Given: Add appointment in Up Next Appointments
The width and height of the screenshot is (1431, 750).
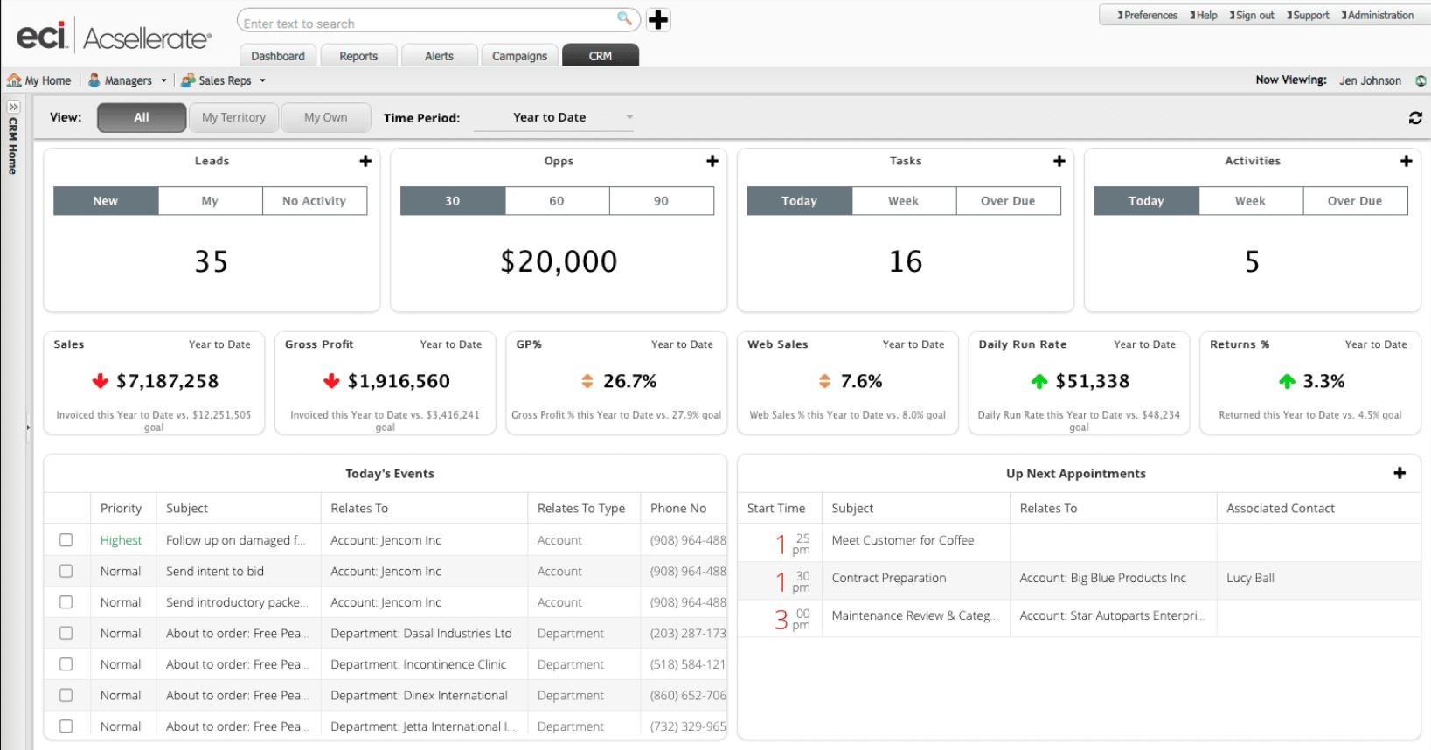Looking at the screenshot, I should (1400, 473).
